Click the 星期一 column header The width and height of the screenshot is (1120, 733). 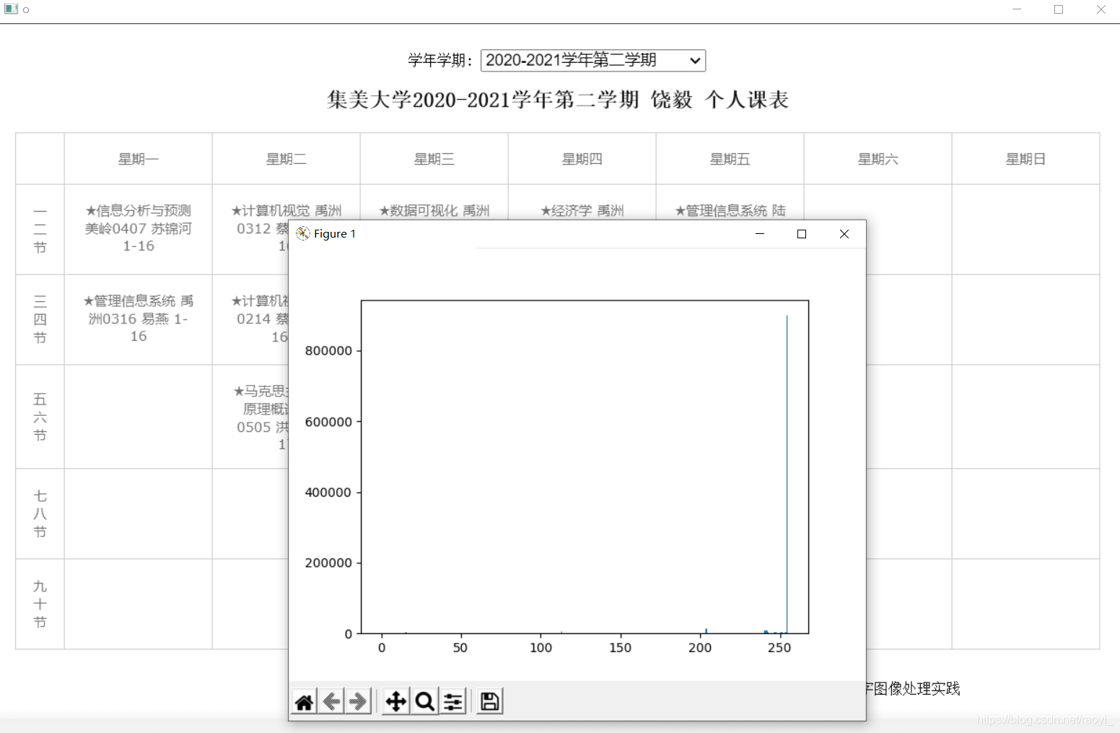(x=139, y=159)
